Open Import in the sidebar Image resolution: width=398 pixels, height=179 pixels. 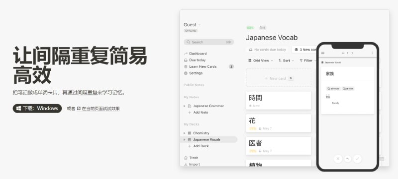tap(195, 164)
